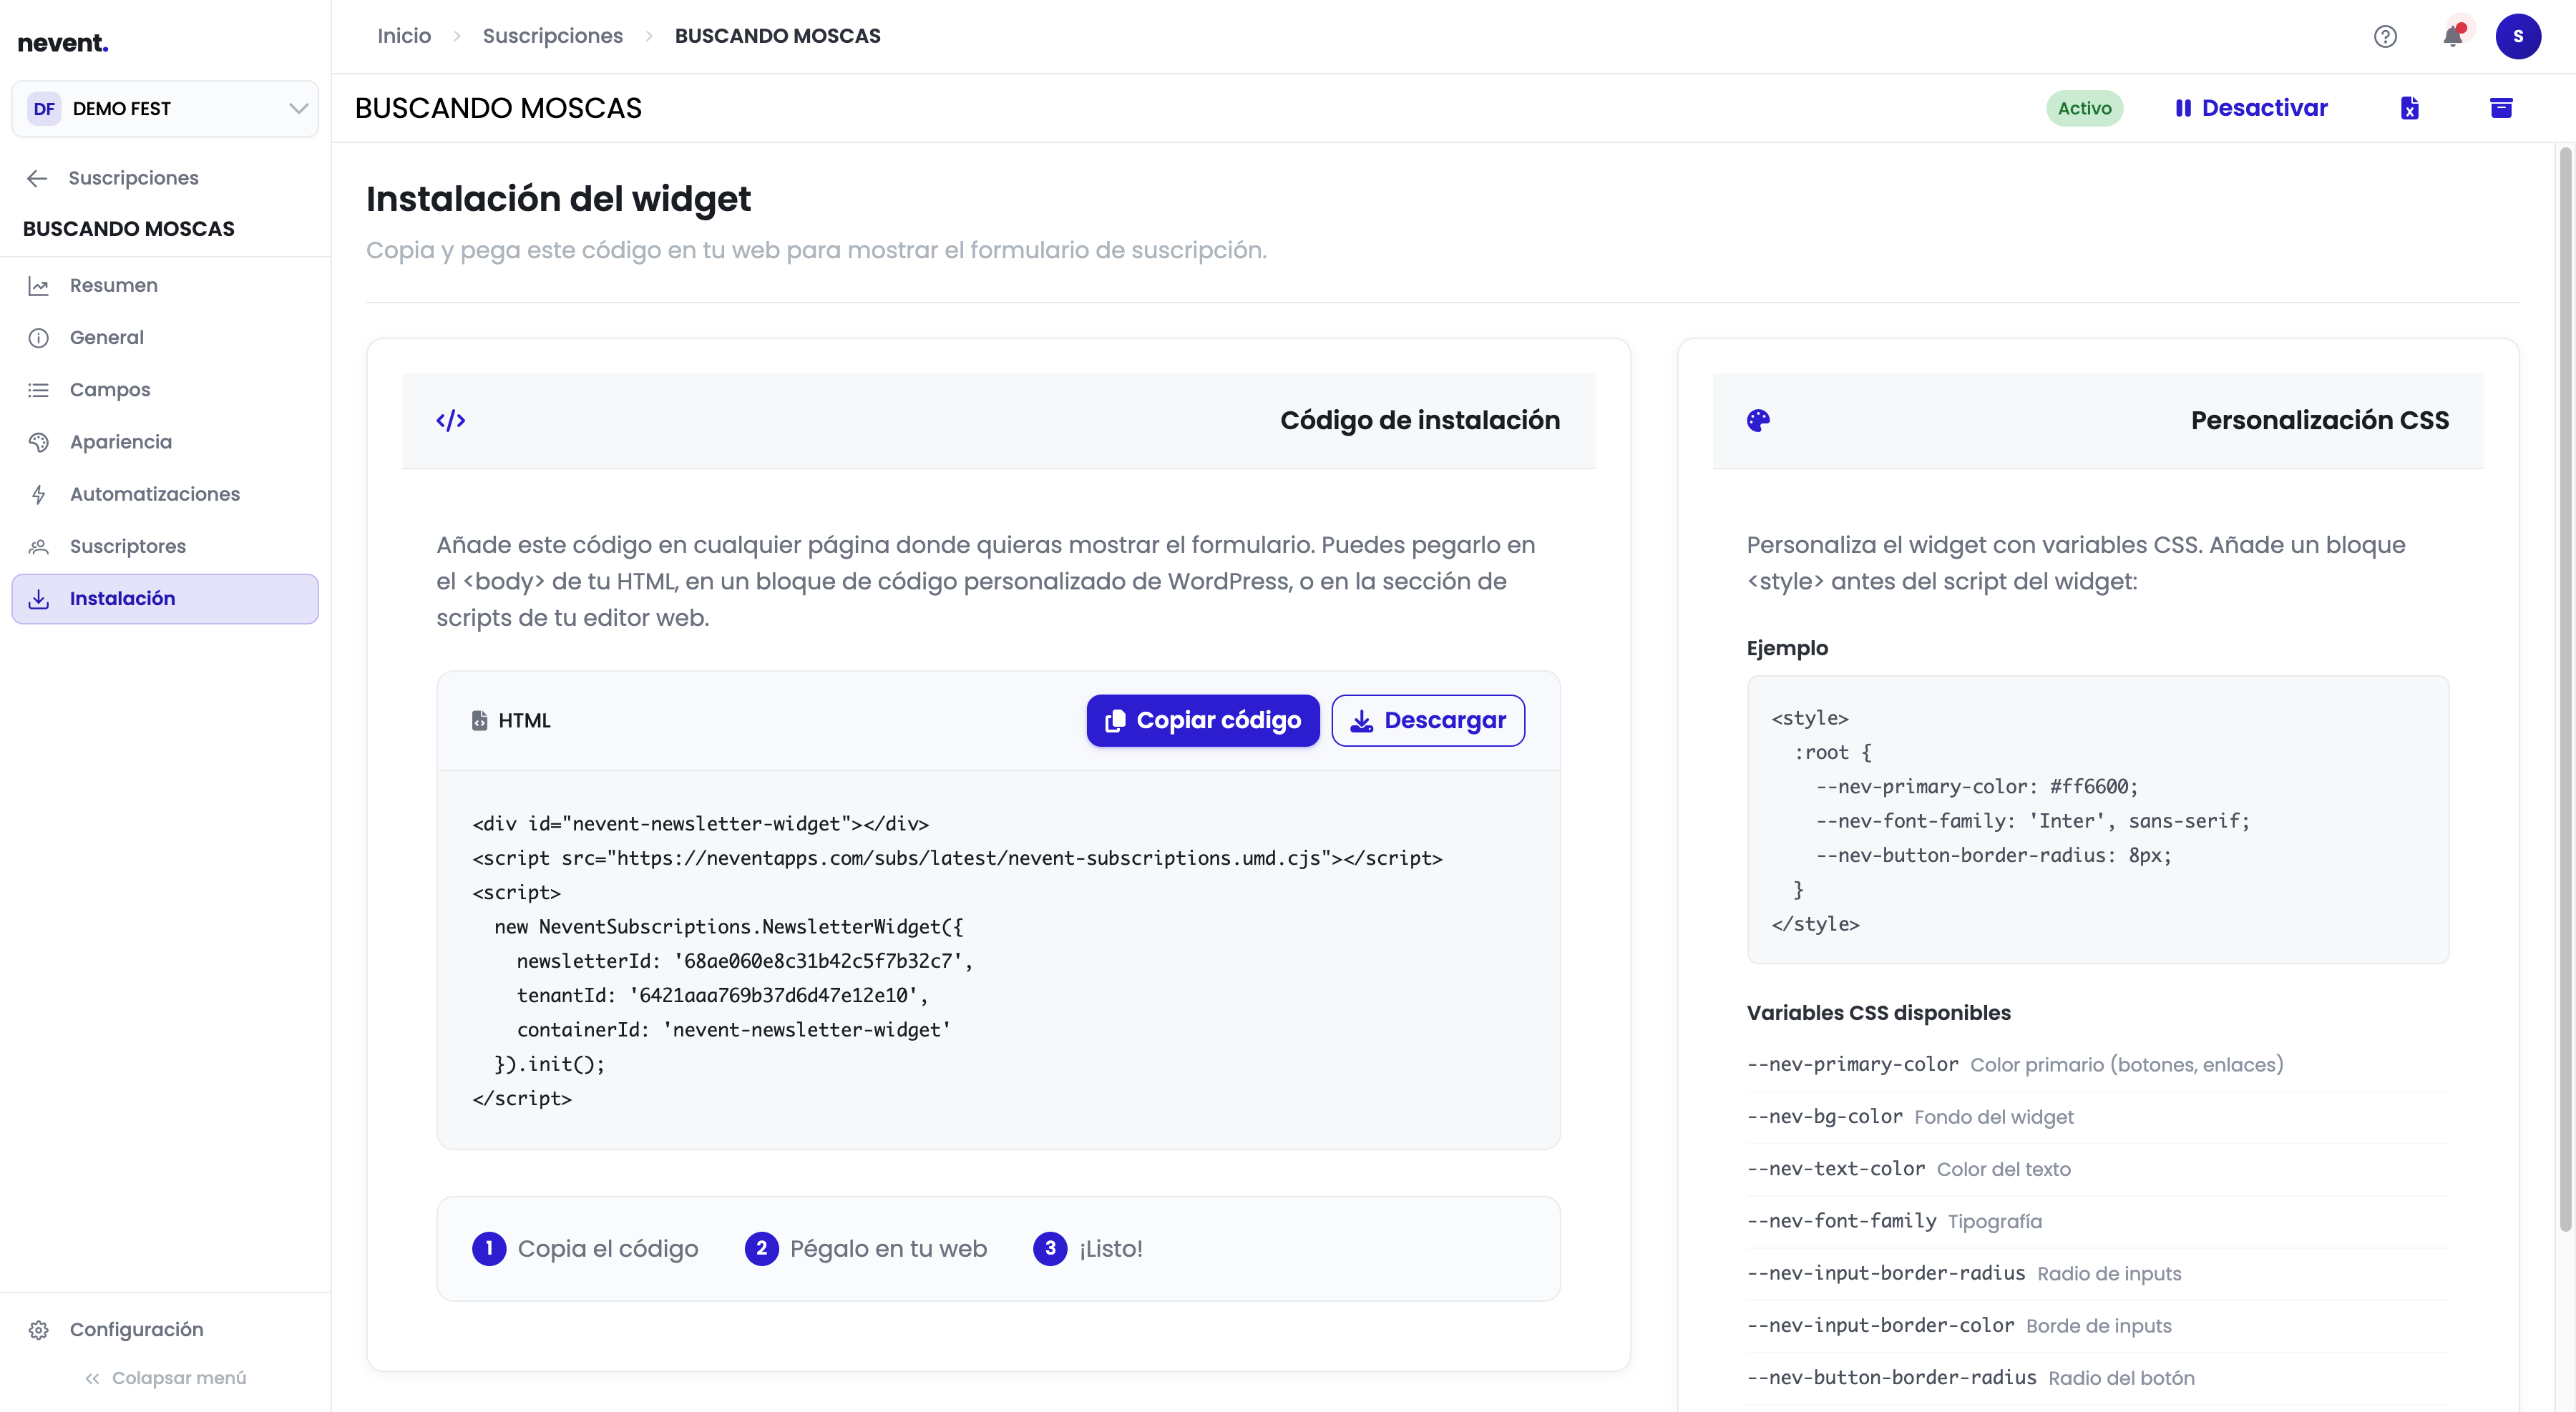The image size is (2576, 1412).
Task: Click step 2 Pégalo en tu web
Action: tap(866, 1249)
